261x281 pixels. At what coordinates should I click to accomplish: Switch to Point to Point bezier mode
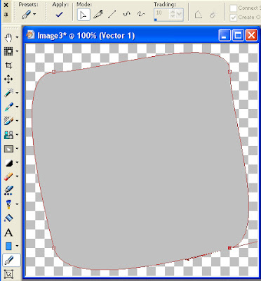pos(126,15)
